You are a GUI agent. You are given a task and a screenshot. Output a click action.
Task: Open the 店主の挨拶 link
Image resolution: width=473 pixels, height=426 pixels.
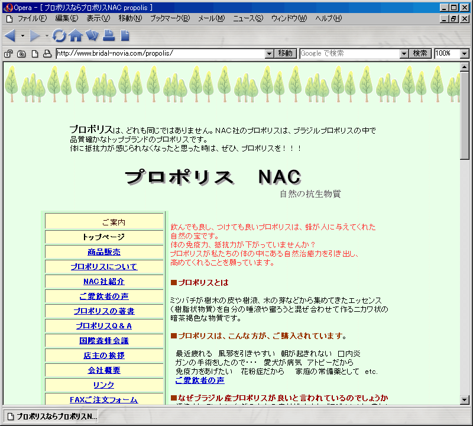tap(104, 356)
